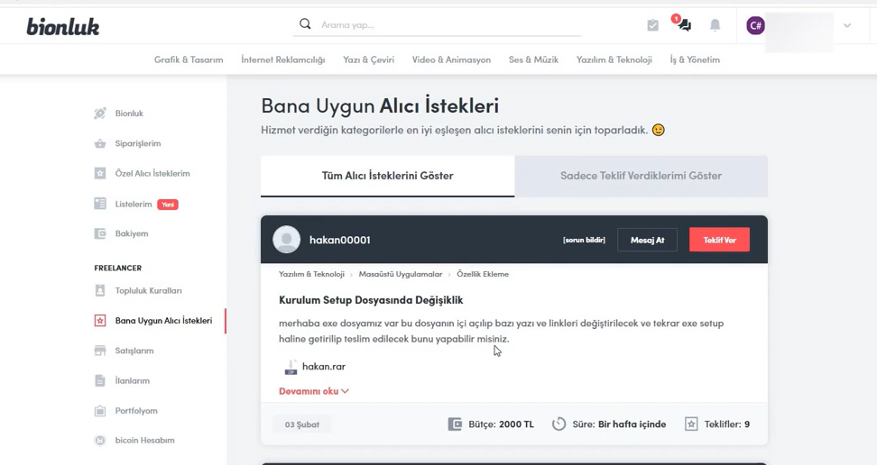This screenshot has height=465, width=877.
Task: Switch to Sadece Teklif Verdiklerimi Göster tab
Action: [x=641, y=176]
